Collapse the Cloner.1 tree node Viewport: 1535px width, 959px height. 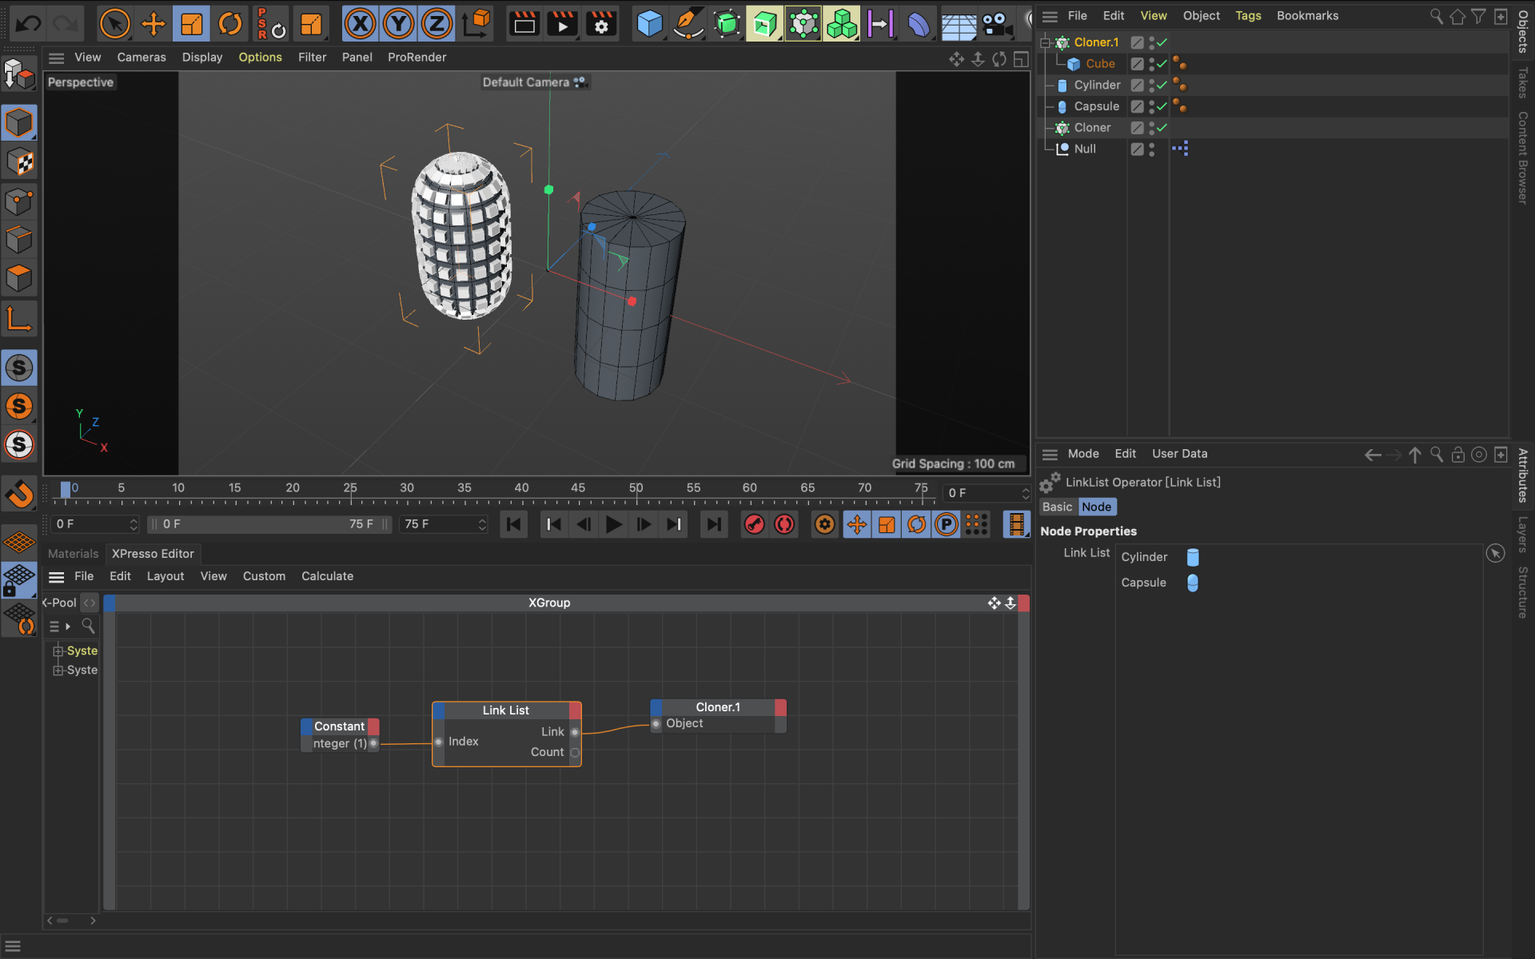click(1045, 42)
